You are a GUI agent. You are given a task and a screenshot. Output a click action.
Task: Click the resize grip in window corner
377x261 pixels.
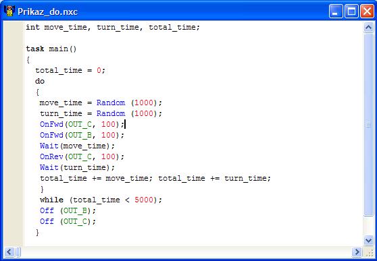(369, 252)
